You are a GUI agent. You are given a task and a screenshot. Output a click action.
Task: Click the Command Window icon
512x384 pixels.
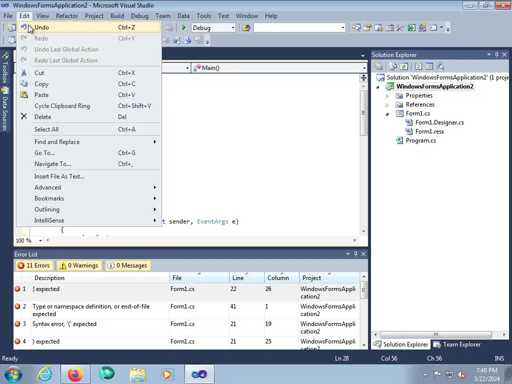click(x=433, y=28)
